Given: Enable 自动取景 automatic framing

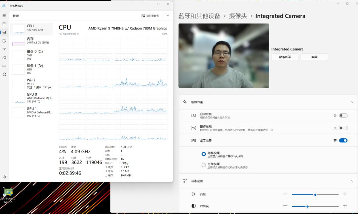Looking at the screenshot, I should [x=344, y=115].
